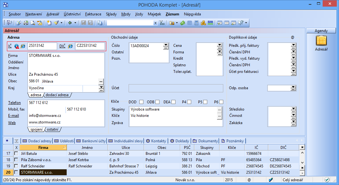Click the Internet Explorer icon next to IČ
This screenshot has width=339, height=185.
(x=23, y=46)
